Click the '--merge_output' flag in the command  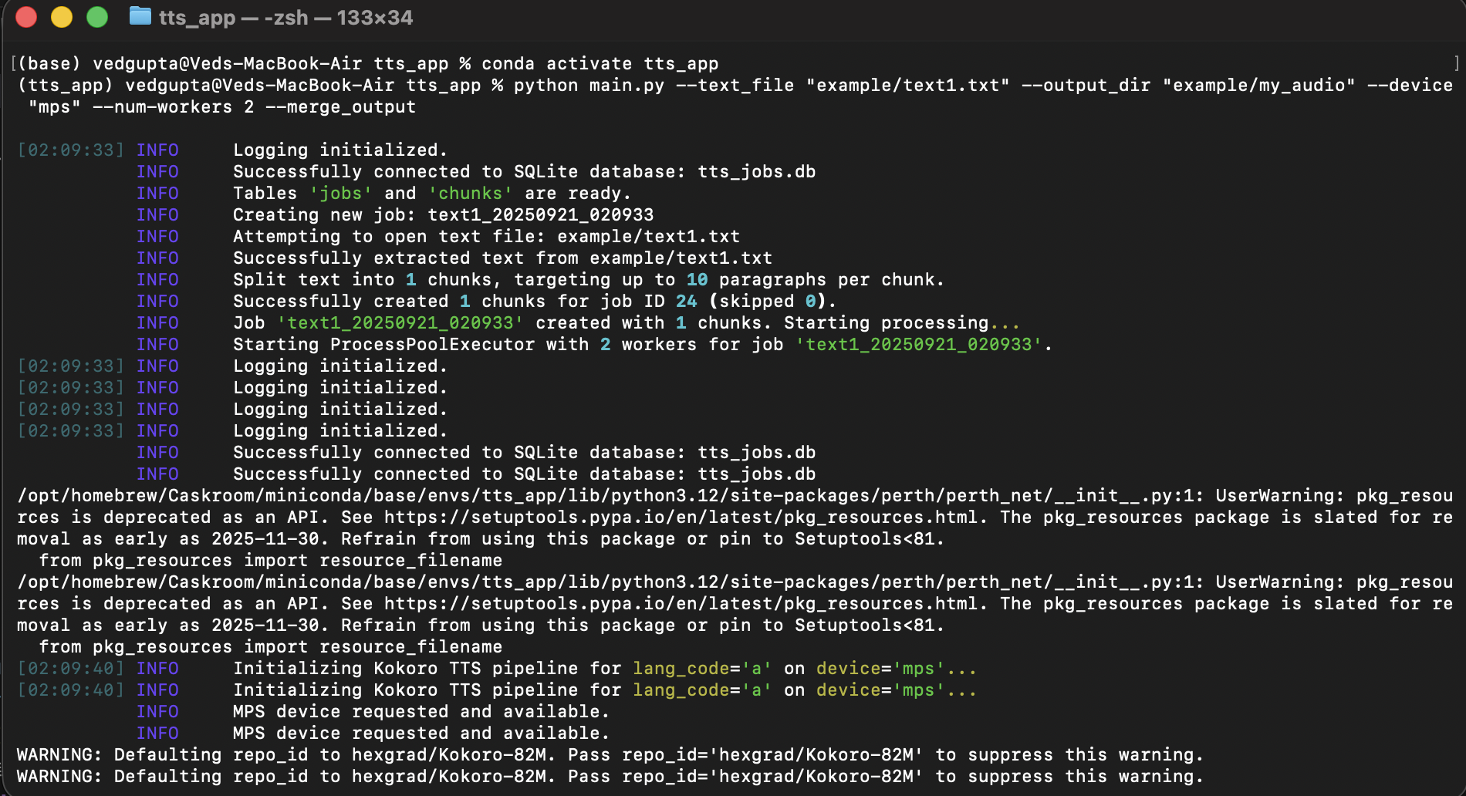pos(340,107)
